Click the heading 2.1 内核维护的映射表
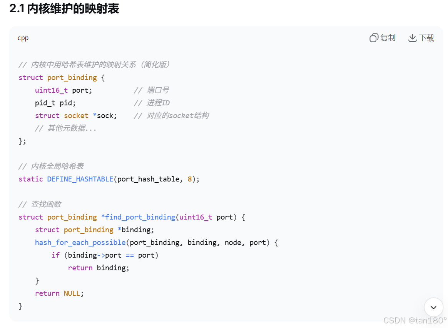The width and height of the screenshot is (448, 328). point(64,8)
